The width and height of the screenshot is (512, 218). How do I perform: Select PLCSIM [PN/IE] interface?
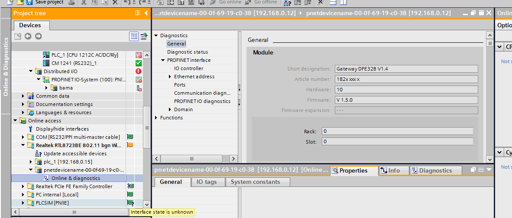tap(52, 203)
